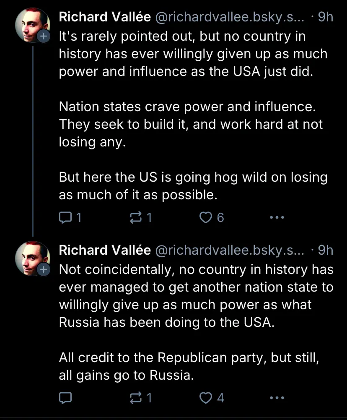Open the 9h timestamp on the second post
Screen dimensions: 347x420
click(x=326, y=250)
